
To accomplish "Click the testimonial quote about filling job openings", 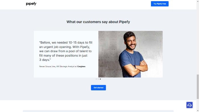I will (x=66, y=51).
